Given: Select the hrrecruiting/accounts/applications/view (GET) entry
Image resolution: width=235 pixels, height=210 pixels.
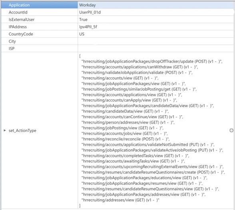Looking at the screenshot, I should [132, 95].
